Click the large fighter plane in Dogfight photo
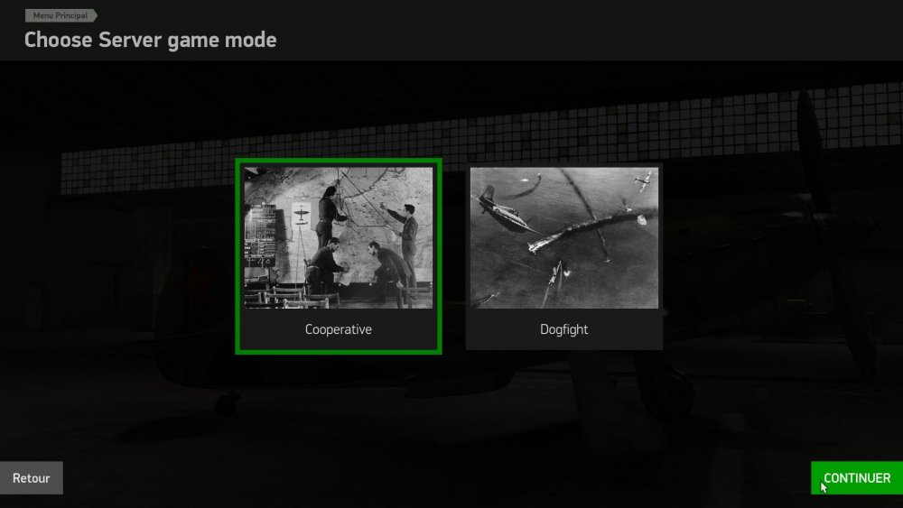Screen dimensions: 903x508 [500, 208]
